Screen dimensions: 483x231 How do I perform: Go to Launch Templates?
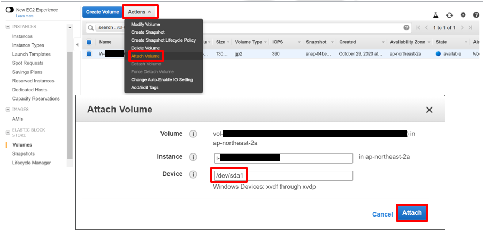[32, 54]
